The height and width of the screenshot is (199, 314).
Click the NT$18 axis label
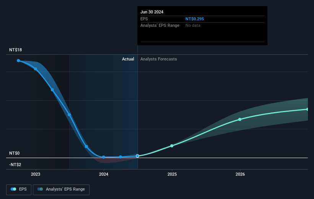[x=15, y=50]
